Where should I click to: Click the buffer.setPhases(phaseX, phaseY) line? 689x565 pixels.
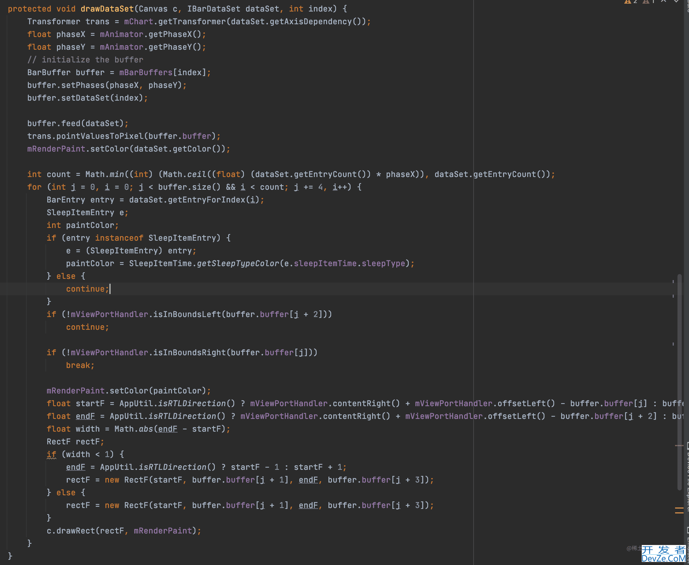(107, 85)
